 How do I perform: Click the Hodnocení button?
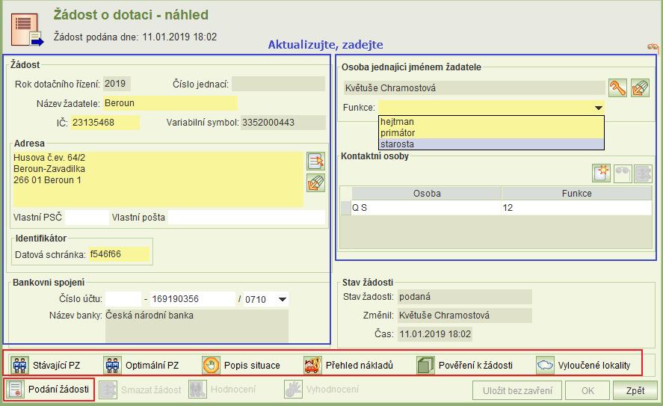click(223, 390)
